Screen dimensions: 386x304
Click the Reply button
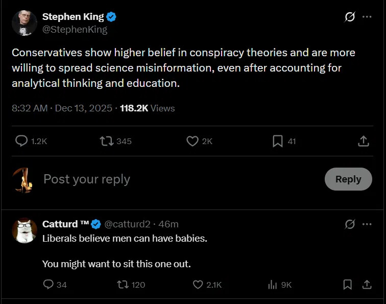(x=348, y=179)
